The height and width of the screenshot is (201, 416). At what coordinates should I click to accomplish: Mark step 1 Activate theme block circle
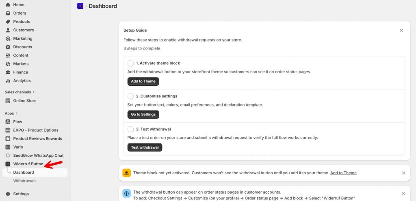coord(130,63)
